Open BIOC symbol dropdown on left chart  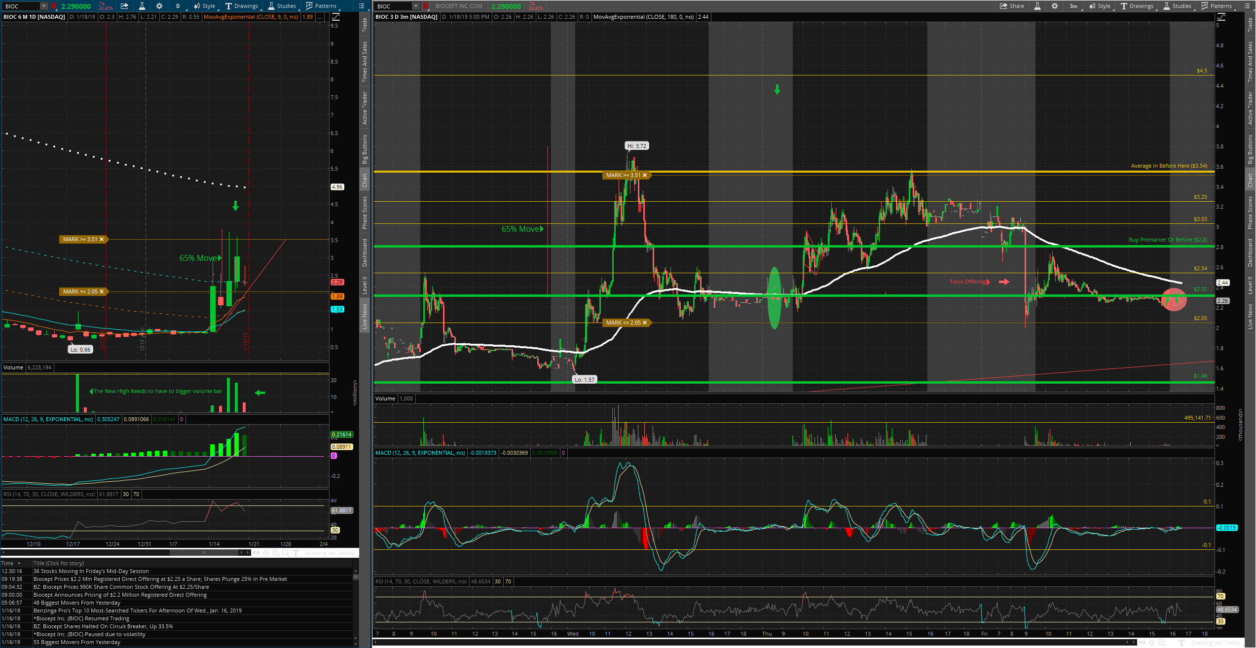tap(43, 6)
